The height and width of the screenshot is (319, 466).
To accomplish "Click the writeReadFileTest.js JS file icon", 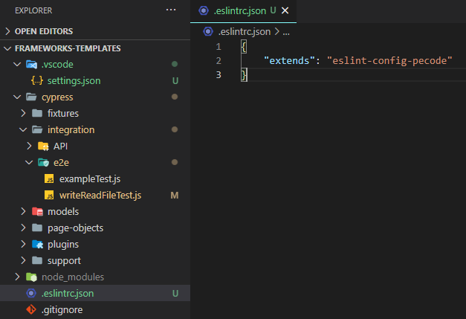I will 49,195.
